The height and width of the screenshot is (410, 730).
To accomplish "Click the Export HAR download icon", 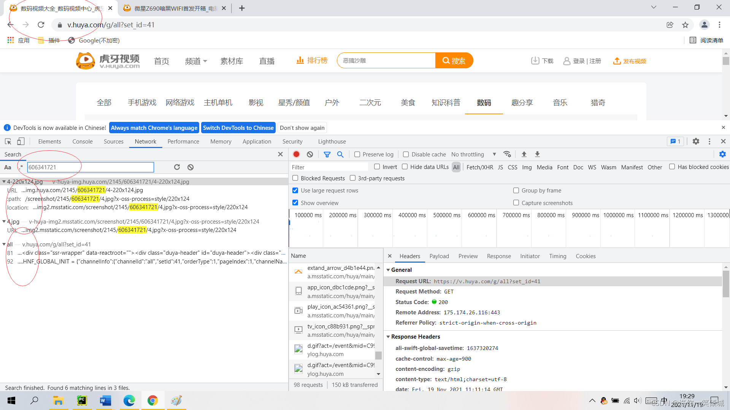I will [537, 154].
